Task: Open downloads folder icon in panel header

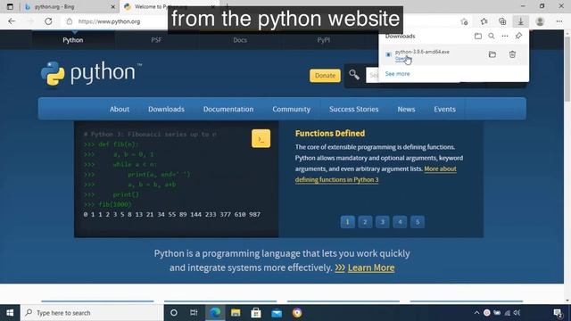Action: coord(478,36)
